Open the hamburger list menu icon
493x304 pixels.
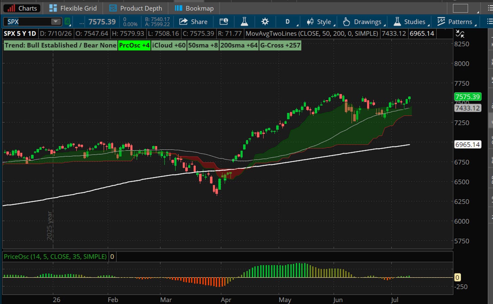490,22
